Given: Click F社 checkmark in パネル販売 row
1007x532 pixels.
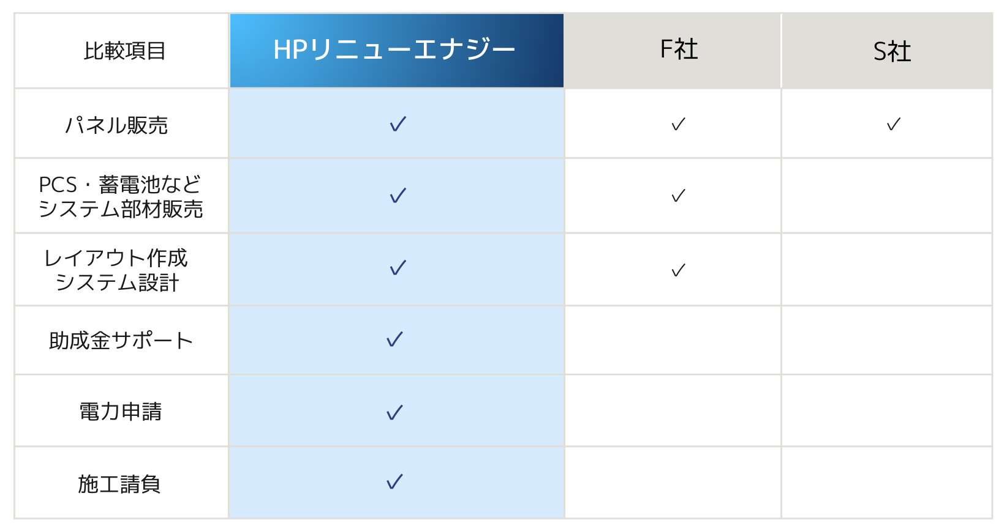Looking at the screenshot, I should tap(678, 124).
